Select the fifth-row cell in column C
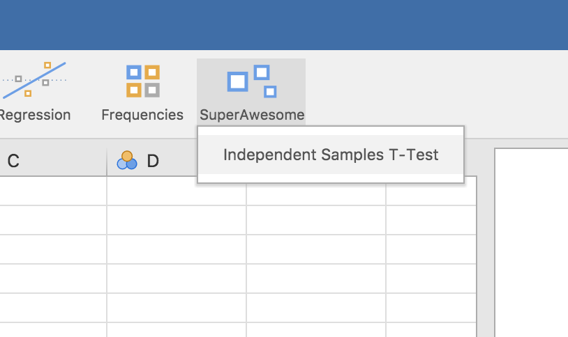This screenshot has width=568, height=337. click(52, 308)
